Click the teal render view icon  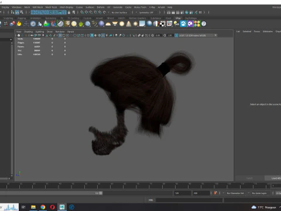point(187,12)
